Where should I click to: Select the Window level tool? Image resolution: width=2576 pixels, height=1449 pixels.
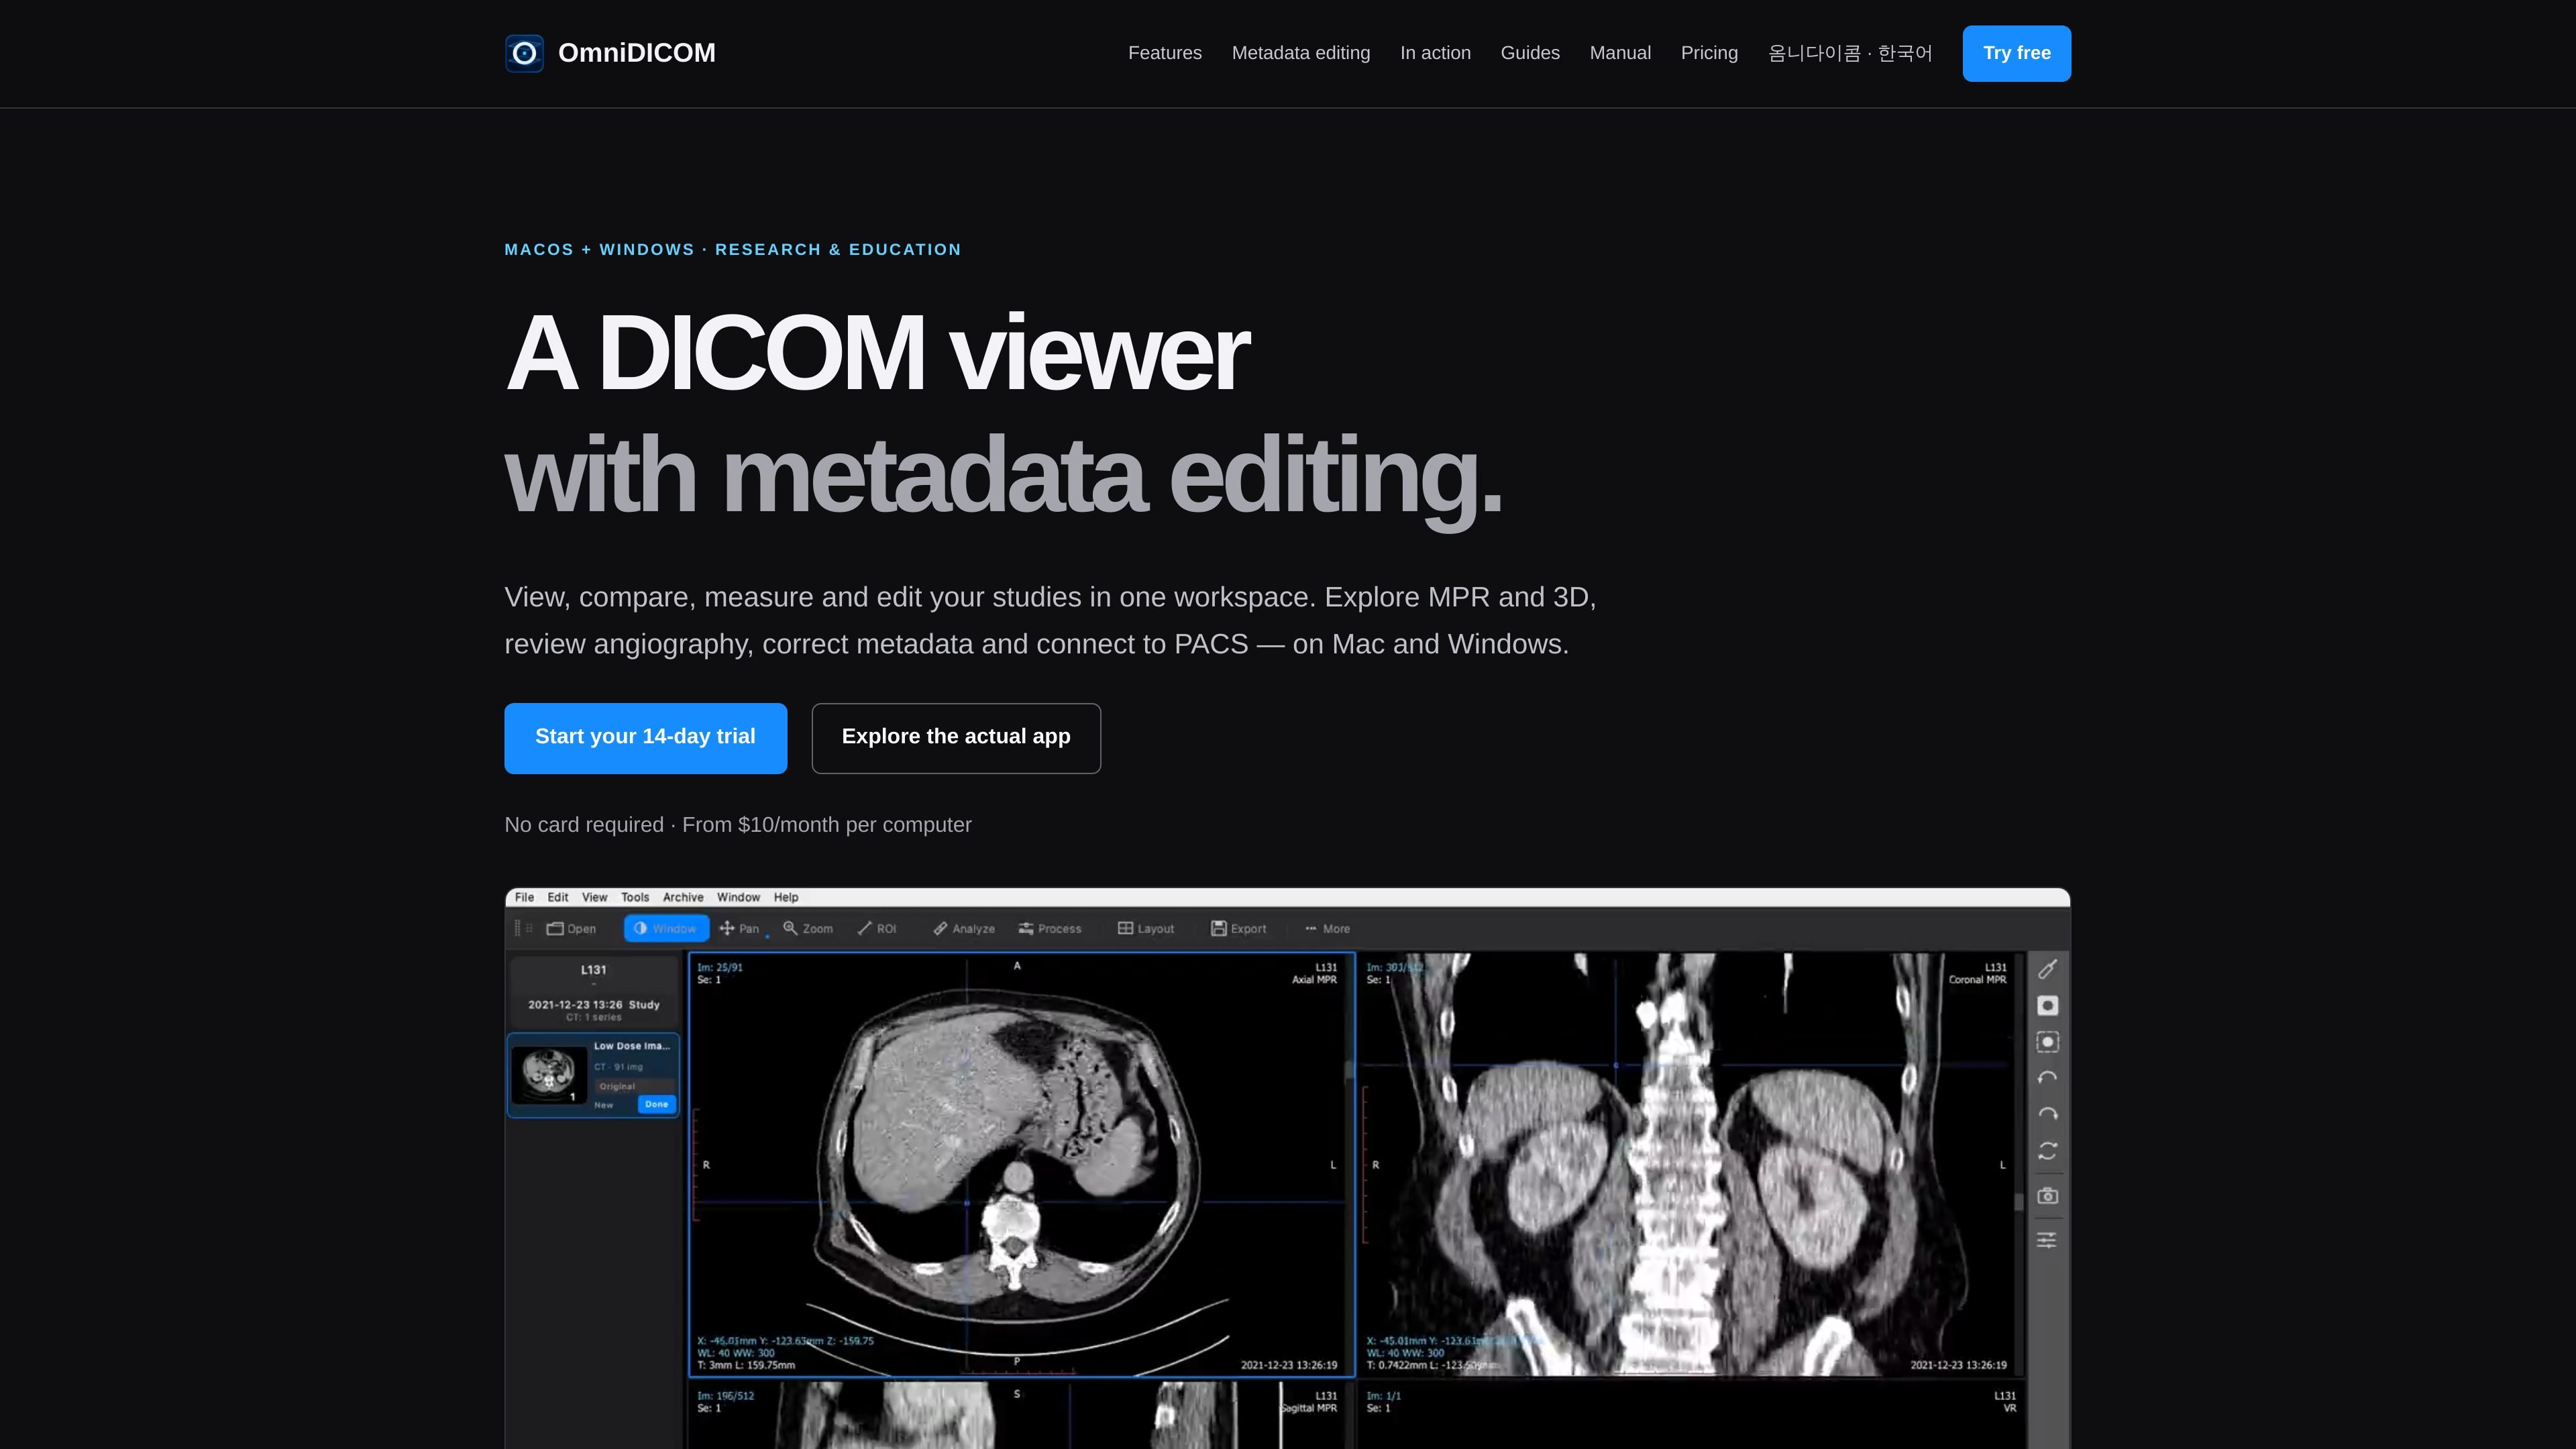coord(666,928)
